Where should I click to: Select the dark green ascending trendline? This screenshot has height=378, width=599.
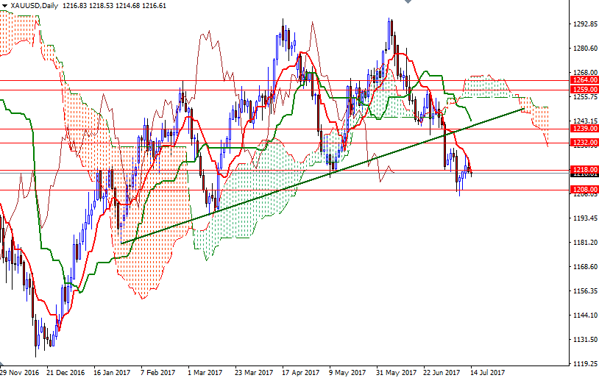322,176
